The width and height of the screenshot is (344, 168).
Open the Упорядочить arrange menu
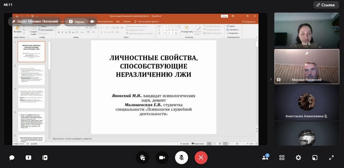point(187,30)
